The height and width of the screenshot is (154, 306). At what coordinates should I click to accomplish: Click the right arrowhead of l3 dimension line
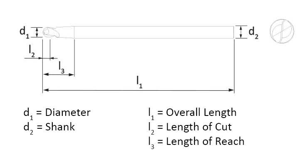click(72, 75)
